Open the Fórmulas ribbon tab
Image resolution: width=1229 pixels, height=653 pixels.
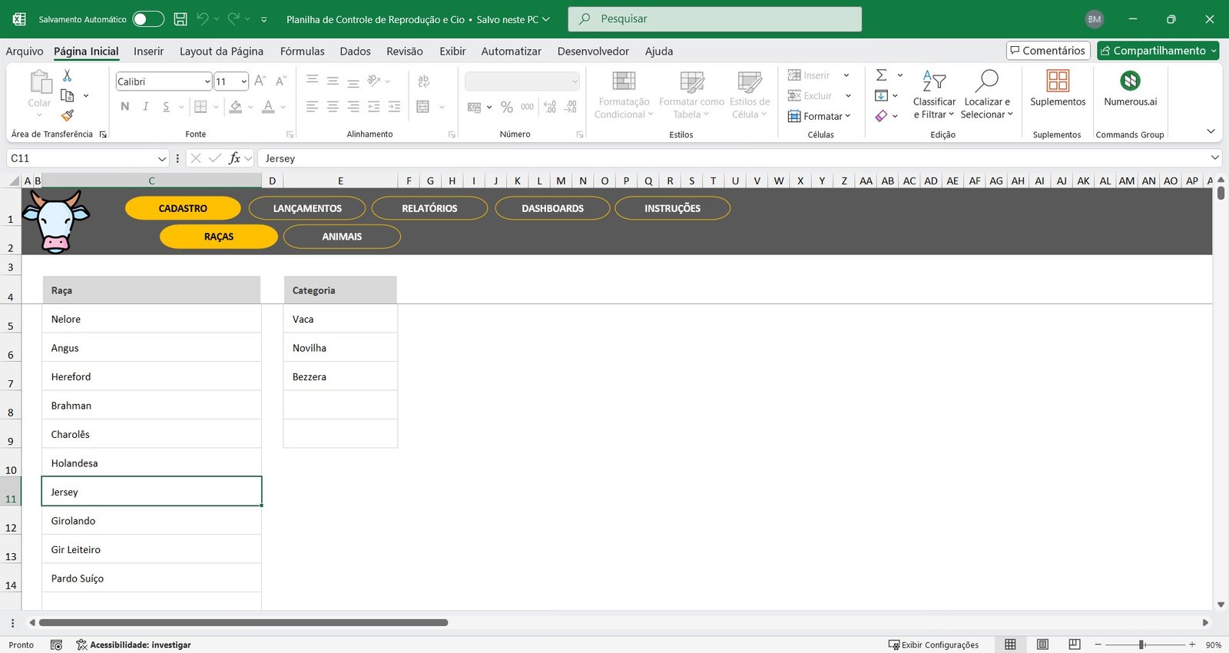(x=302, y=51)
